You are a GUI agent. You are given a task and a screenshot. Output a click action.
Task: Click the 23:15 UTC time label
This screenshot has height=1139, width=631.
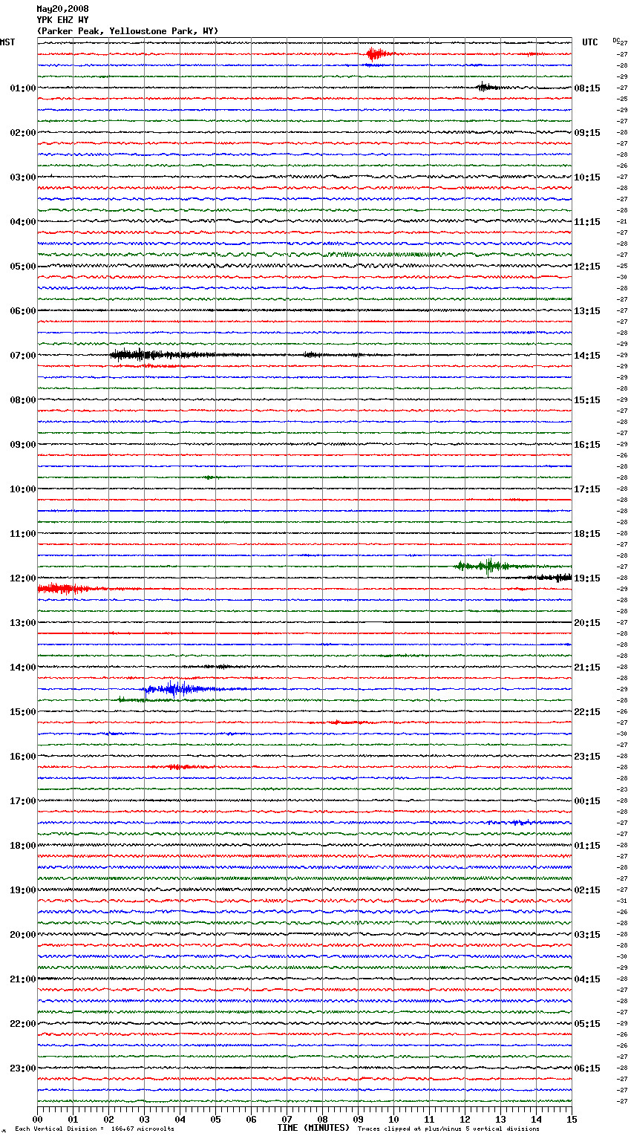[587, 756]
